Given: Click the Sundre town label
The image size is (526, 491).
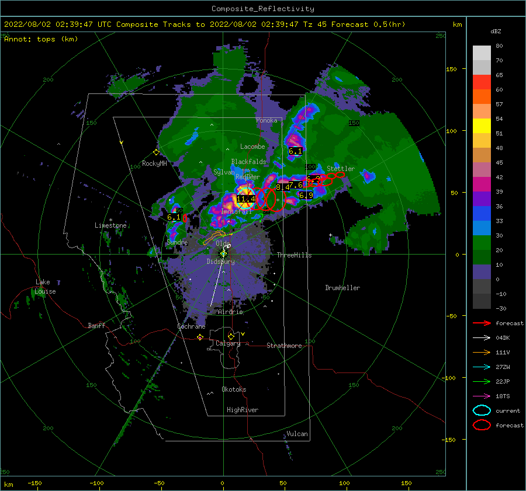Looking at the screenshot, I should click(x=178, y=242).
